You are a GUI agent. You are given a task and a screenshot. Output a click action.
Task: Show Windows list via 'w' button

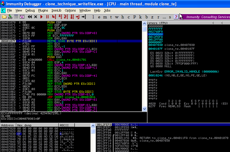[x=117, y=17]
